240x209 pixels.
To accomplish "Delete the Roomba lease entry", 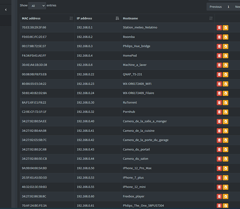I will 219,37.
